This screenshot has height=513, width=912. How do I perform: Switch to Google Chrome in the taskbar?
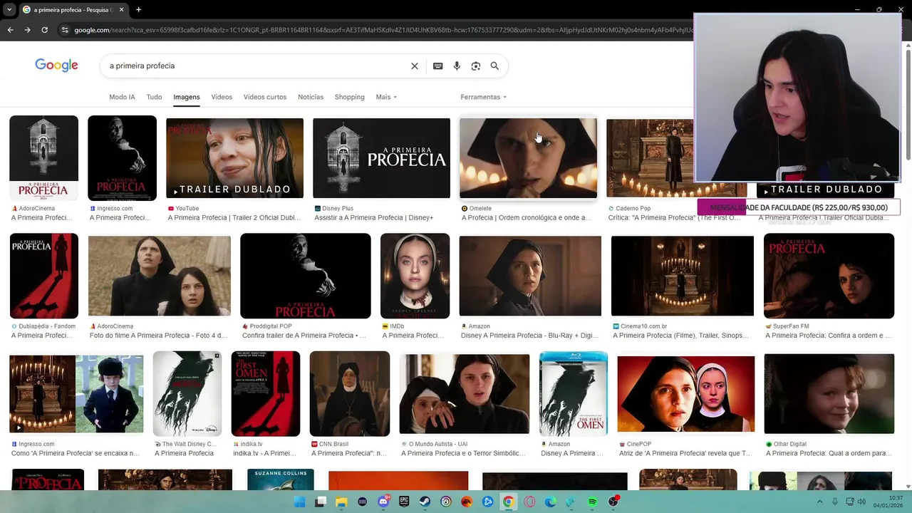[x=508, y=502]
